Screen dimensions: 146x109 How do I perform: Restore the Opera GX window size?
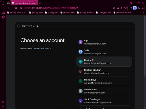click(x=139, y=3)
